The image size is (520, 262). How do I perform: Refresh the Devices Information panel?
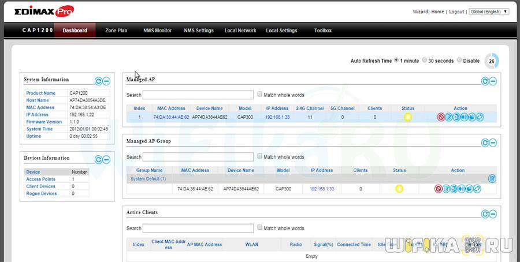tap(98, 160)
